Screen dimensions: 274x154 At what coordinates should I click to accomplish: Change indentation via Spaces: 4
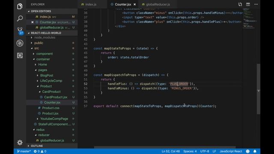(x=190, y=151)
